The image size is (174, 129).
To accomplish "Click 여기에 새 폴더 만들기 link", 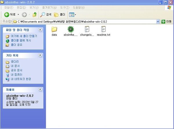I will [24, 36].
